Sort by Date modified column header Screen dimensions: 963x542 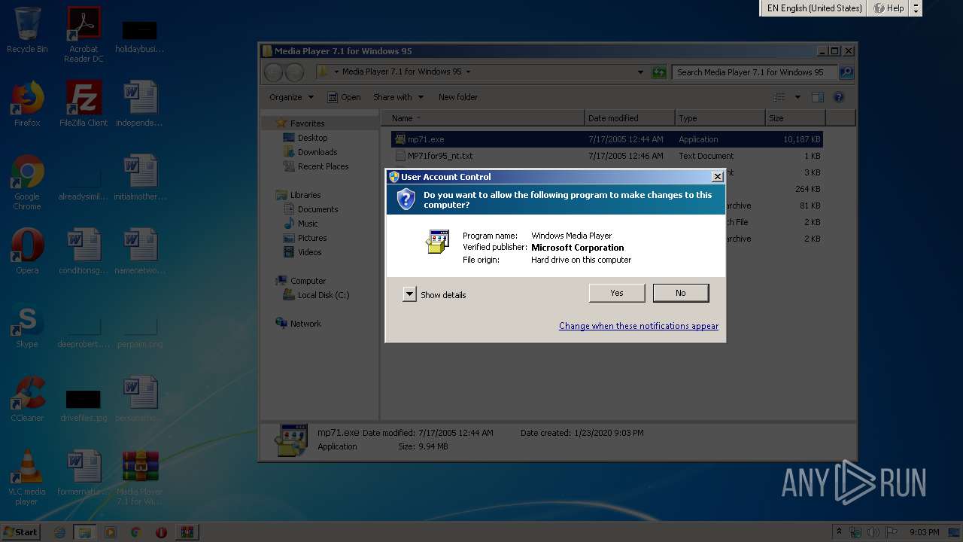630,118
